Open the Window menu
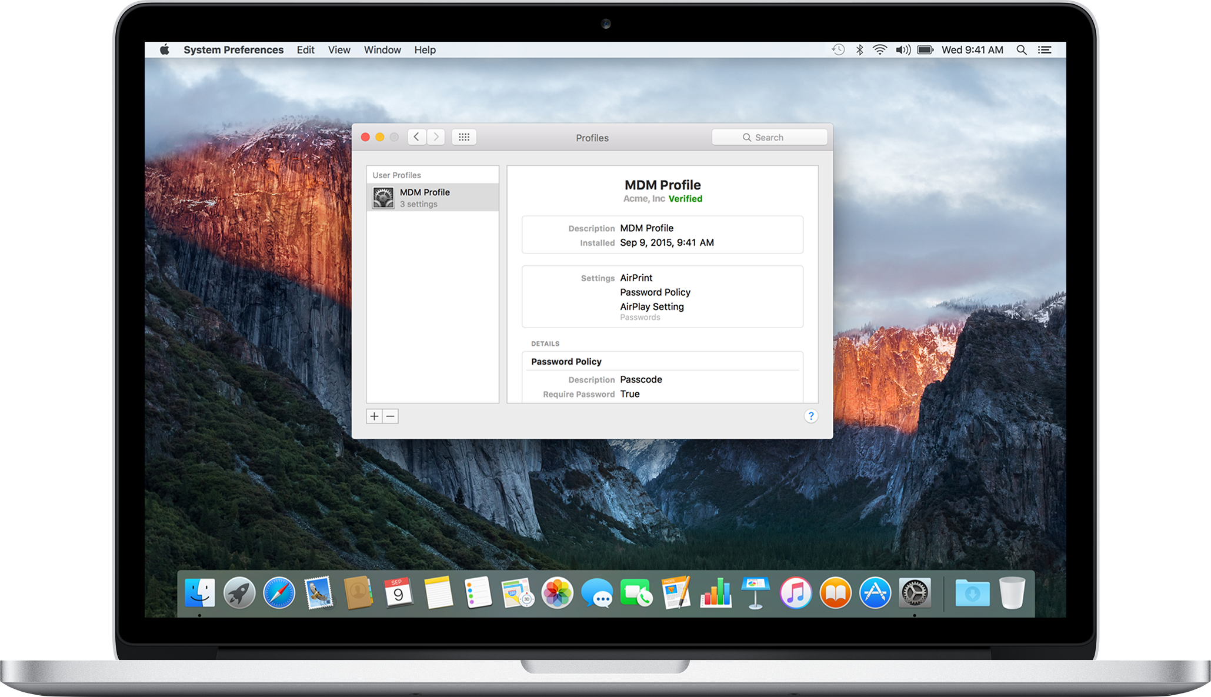The width and height of the screenshot is (1211, 697). 382,50
